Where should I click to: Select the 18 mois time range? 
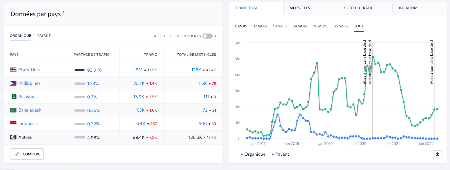280,26
